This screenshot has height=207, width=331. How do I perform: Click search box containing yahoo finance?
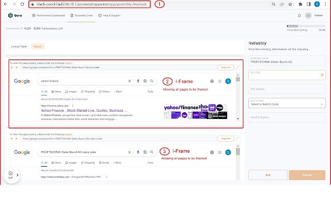pos(83,81)
